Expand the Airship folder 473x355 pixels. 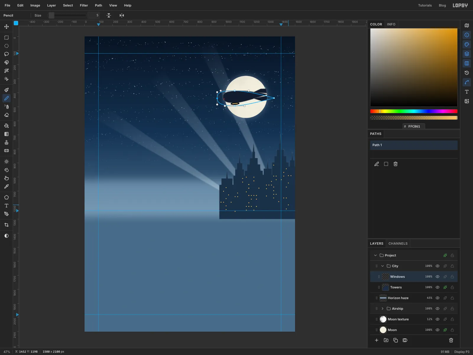pos(383,309)
